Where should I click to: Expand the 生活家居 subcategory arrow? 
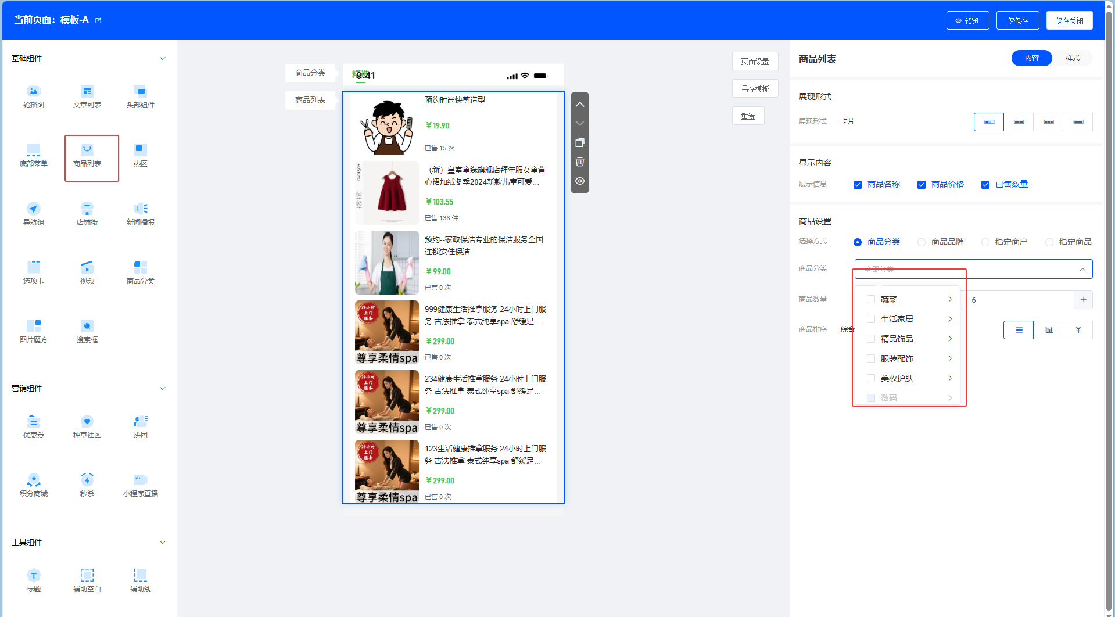(x=950, y=319)
